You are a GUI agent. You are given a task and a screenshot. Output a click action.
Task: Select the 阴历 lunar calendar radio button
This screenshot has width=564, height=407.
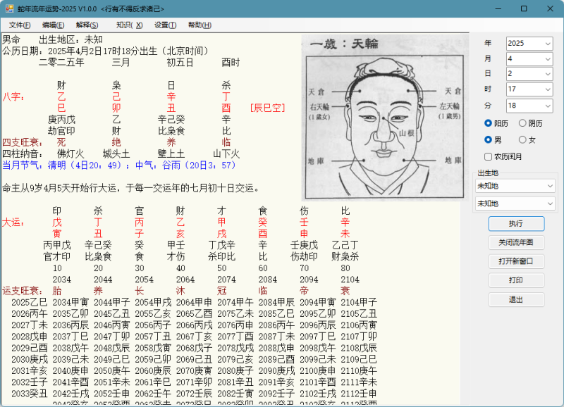tap(523, 123)
